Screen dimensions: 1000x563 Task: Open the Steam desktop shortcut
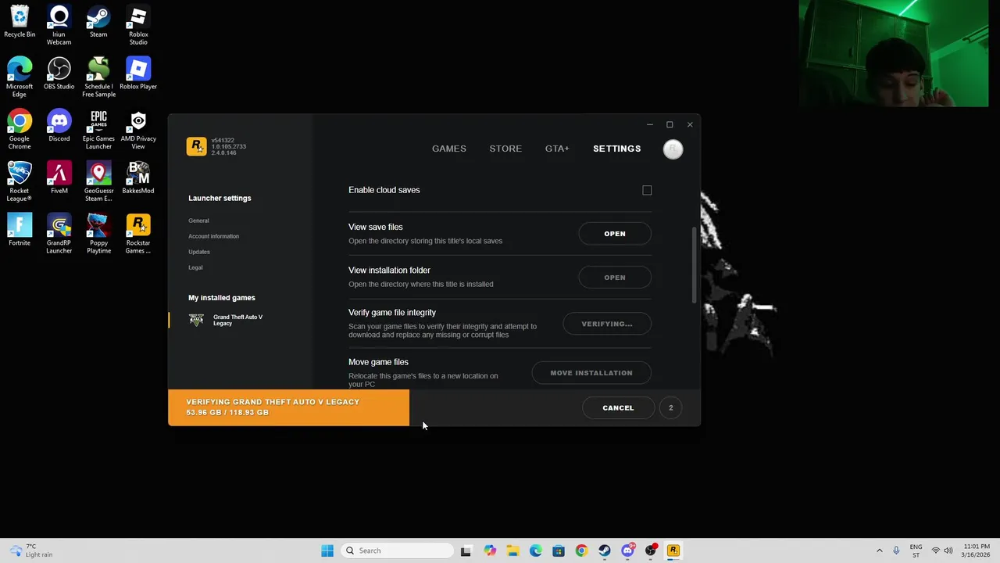(98, 22)
